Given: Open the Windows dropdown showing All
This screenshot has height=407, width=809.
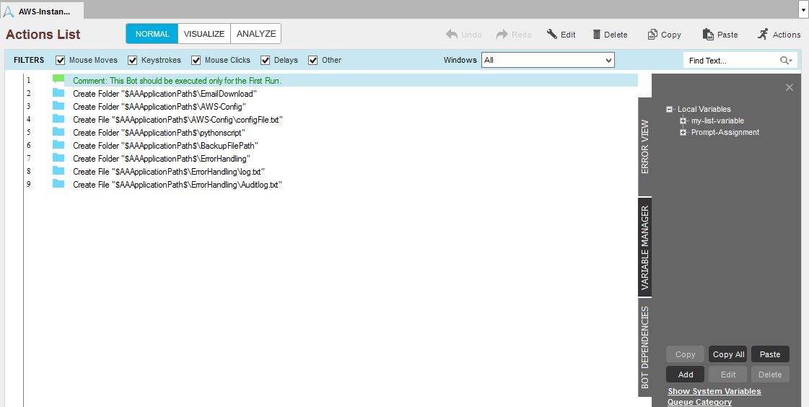Looking at the screenshot, I should pyautogui.click(x=548, y=61).
